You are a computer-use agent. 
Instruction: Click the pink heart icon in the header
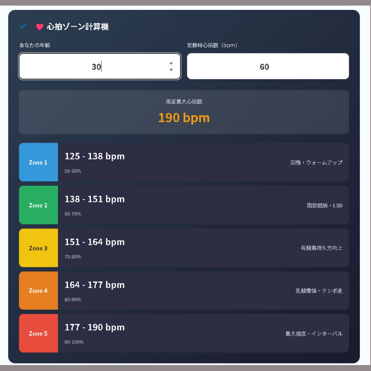click(40, 27)
